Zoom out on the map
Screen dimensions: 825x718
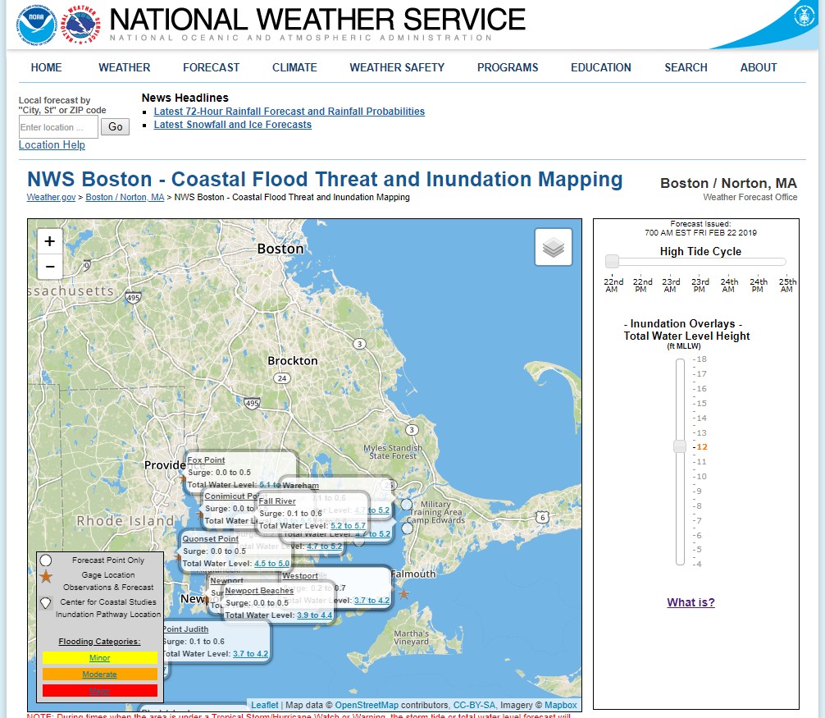coord(50,267)
